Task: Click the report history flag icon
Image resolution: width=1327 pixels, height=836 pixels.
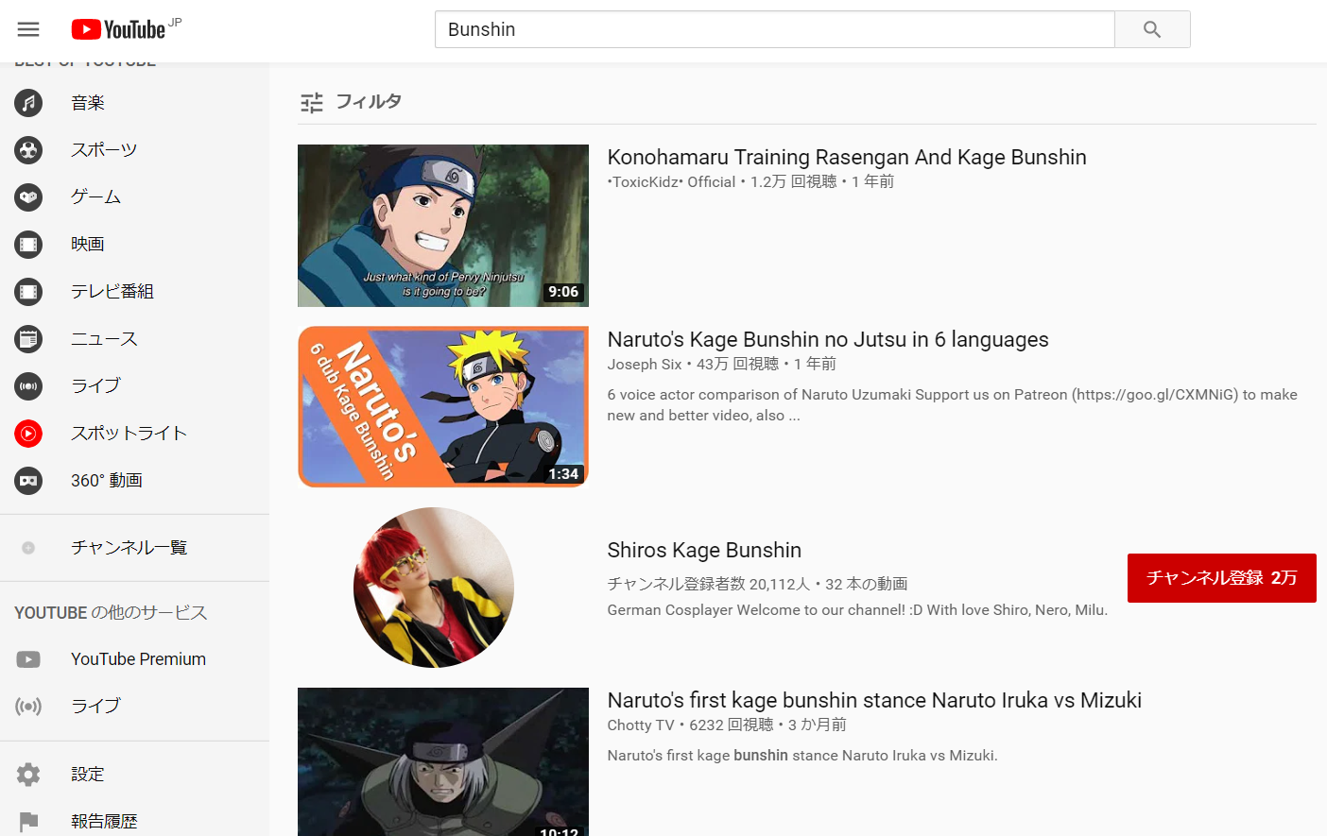Action: pos(28,822)
